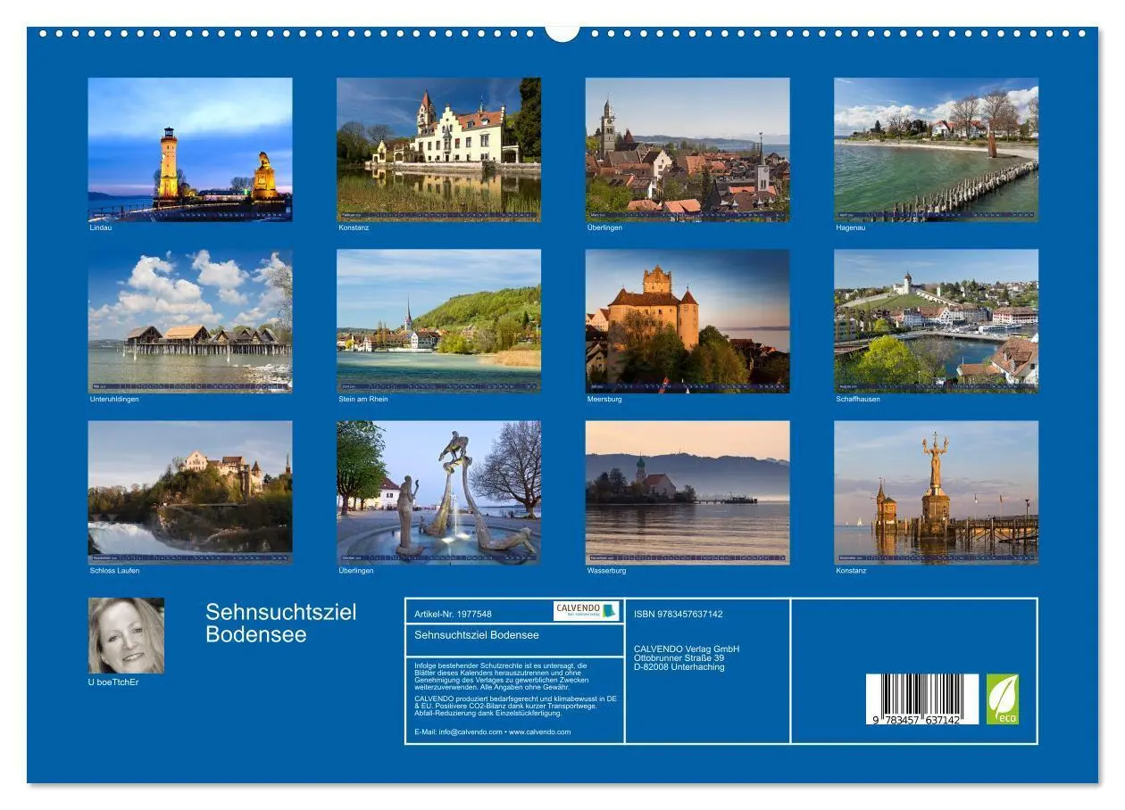1125x810 pixels.
Task: Click the www.calvendo.com web address
Action: [x=540, y=731]
